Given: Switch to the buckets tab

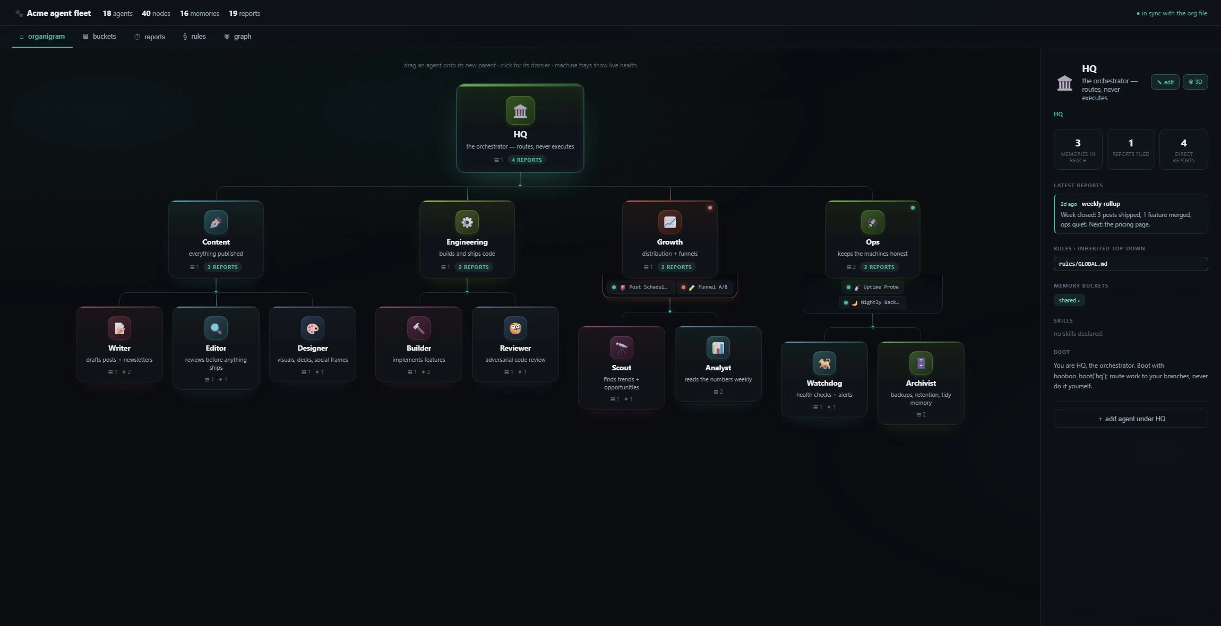Looking at the screenshot, I should (x=99, y=37).
